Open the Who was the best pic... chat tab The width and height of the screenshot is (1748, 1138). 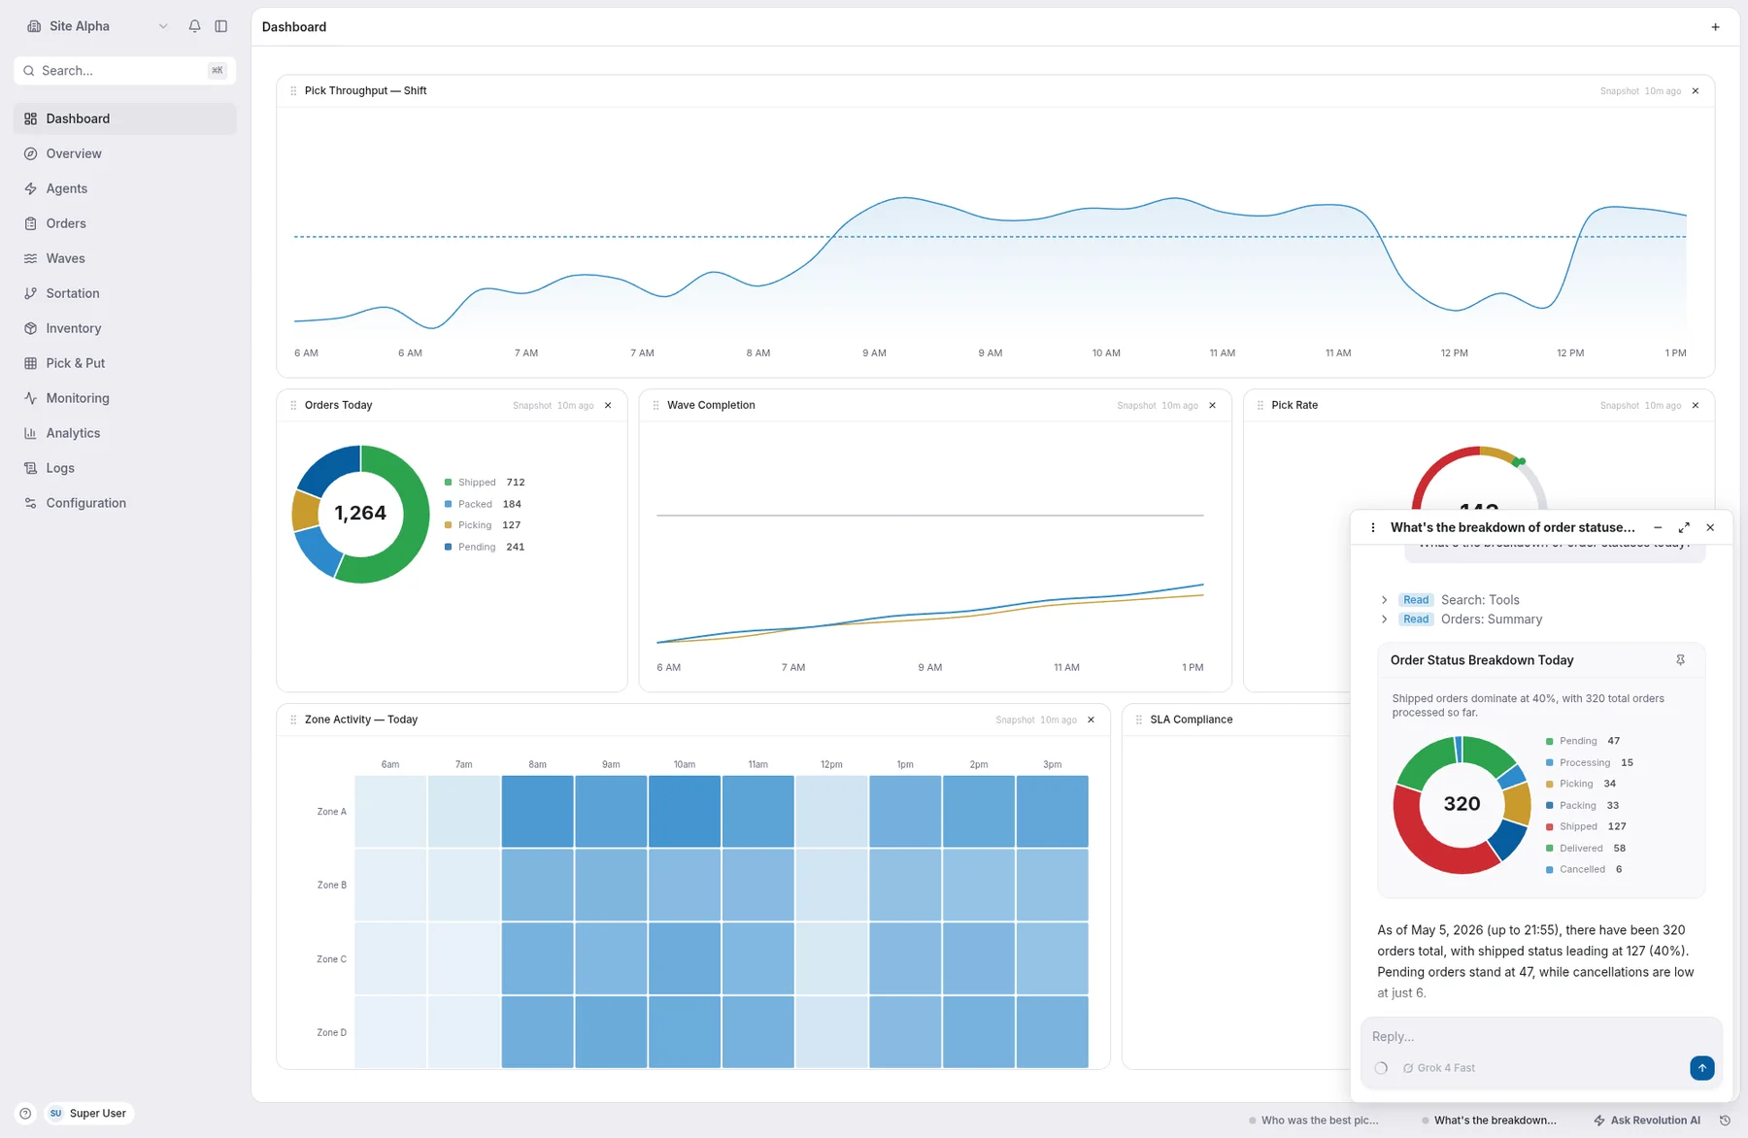tap(1314, 1121)
